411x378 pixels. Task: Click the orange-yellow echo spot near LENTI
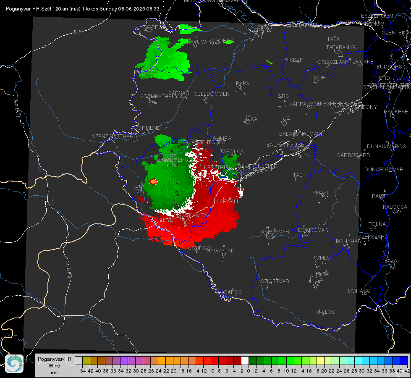click(153, 181)
